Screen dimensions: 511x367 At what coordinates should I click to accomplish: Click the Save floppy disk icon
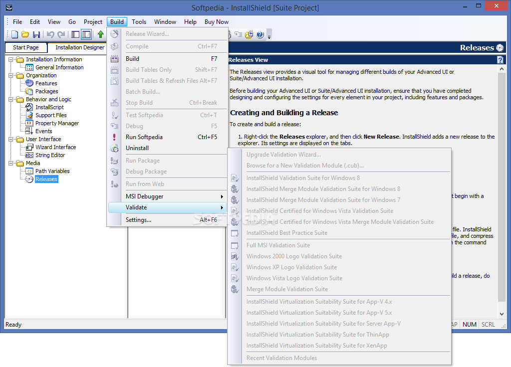coord(36,34)
